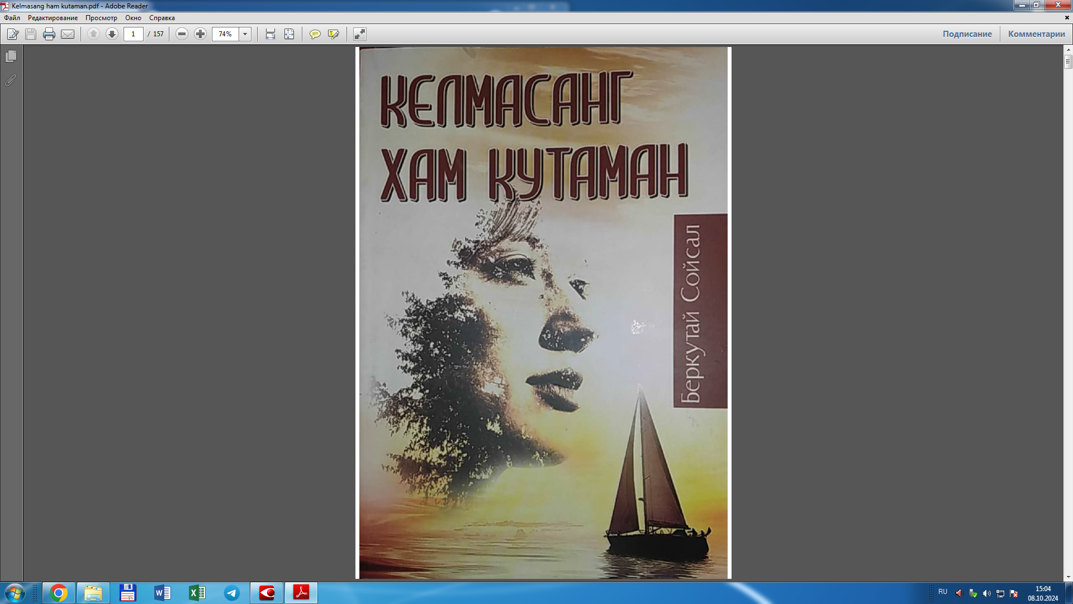Toggle fullscreen reading mode

(x=359, y=34)
